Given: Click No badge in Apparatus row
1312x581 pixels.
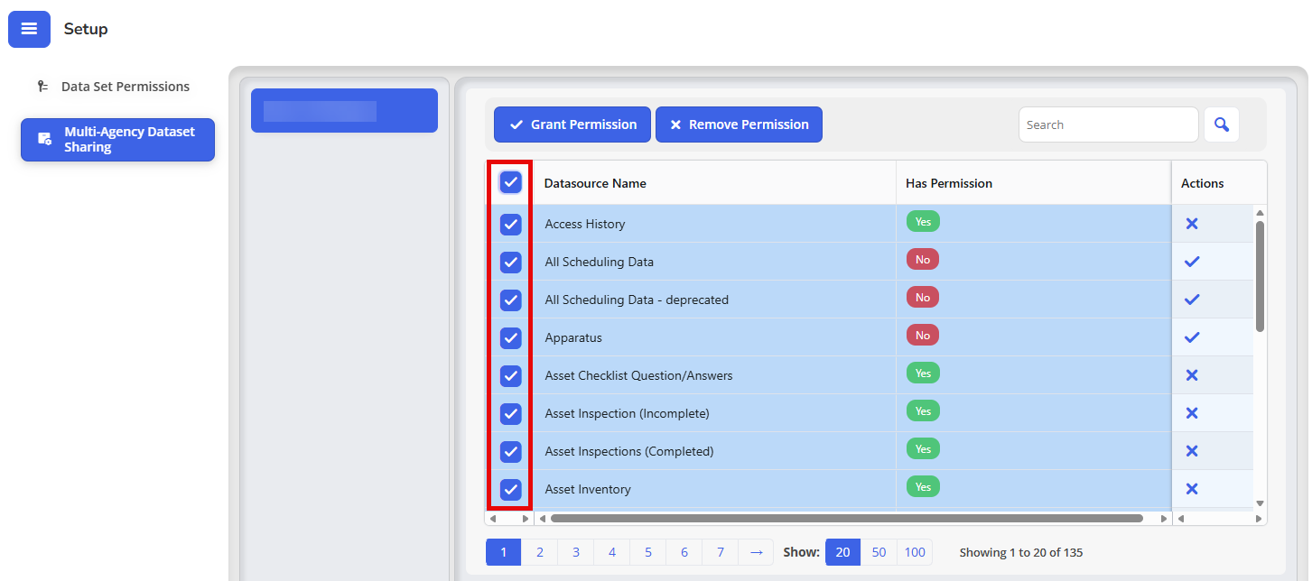Looking at the screenshot, I should (923, 336).
